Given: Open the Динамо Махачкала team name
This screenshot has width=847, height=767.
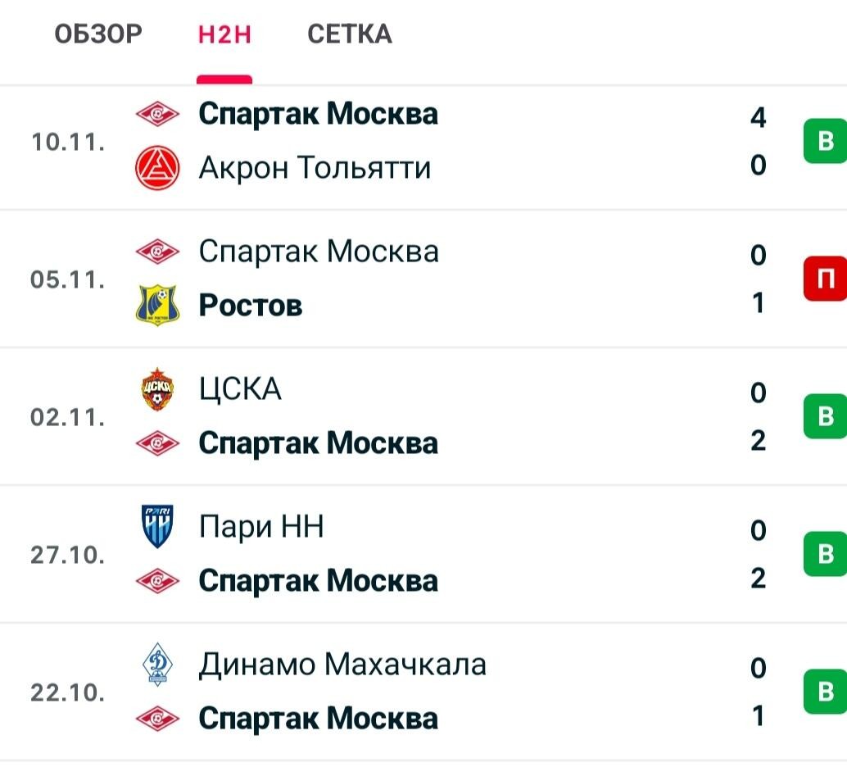Looking at the screenshot, I should coord(342,665).
